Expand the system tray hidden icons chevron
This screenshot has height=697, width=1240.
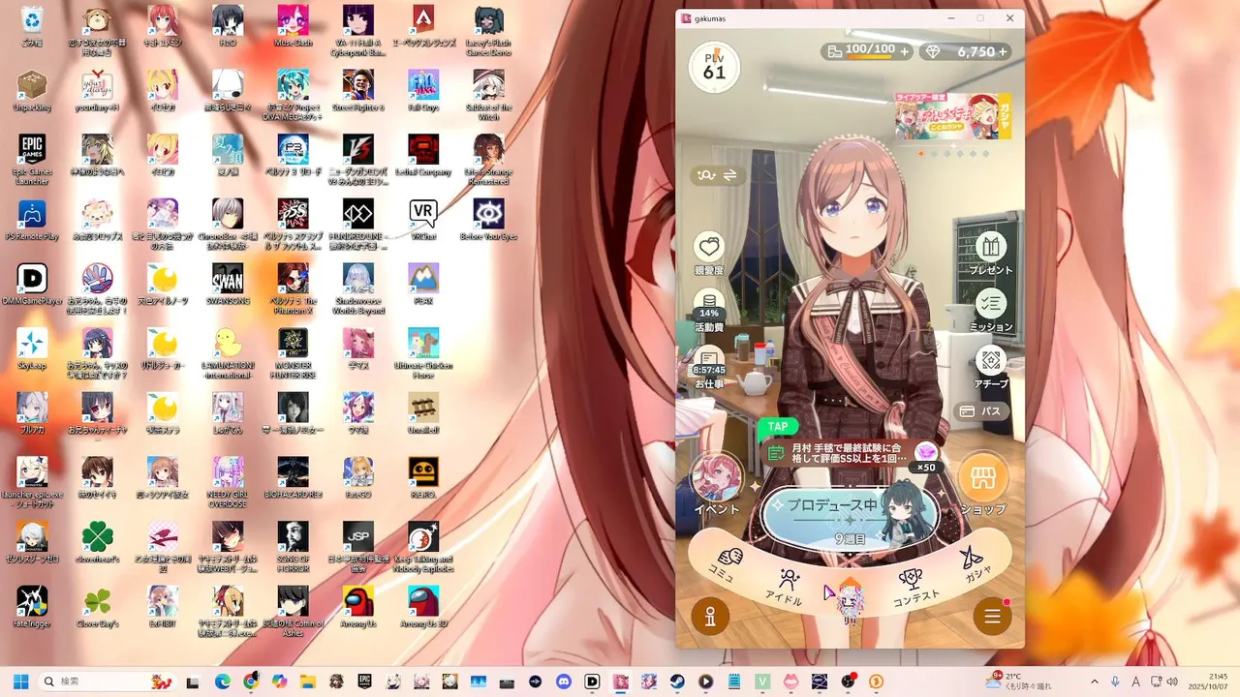coord(1095,682)
